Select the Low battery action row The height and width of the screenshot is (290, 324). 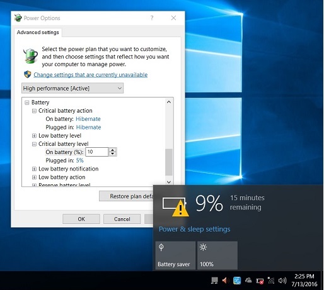pyautogui.click(x=62, y=177)
